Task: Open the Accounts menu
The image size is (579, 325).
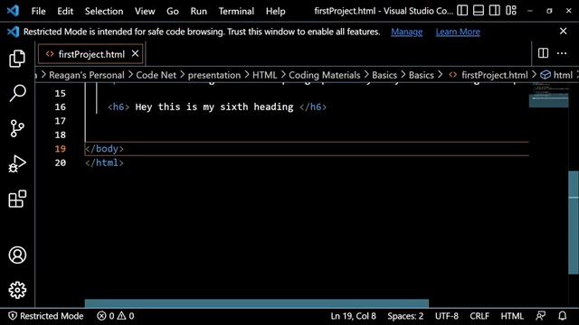Action: point(17,255)
